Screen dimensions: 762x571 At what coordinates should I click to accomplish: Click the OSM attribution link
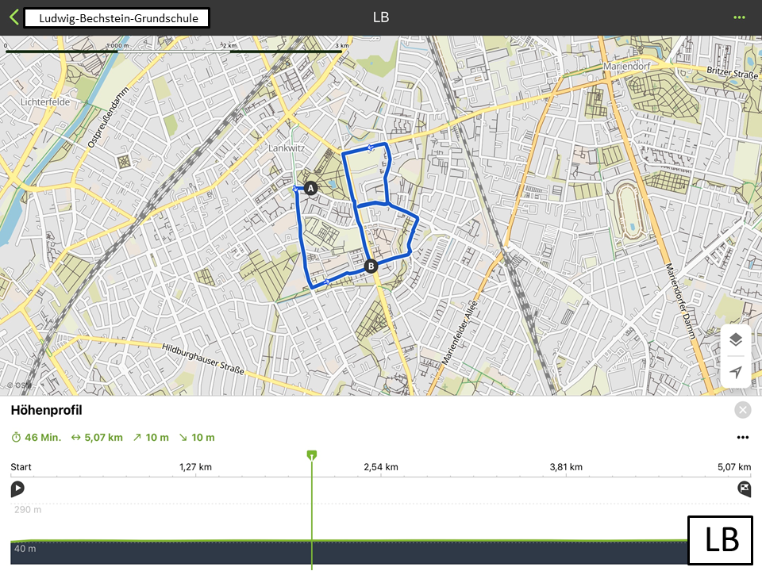point(20,385)
